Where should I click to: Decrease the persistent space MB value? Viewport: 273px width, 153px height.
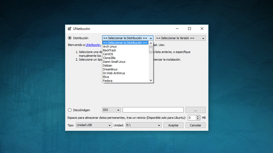[198, 119]
